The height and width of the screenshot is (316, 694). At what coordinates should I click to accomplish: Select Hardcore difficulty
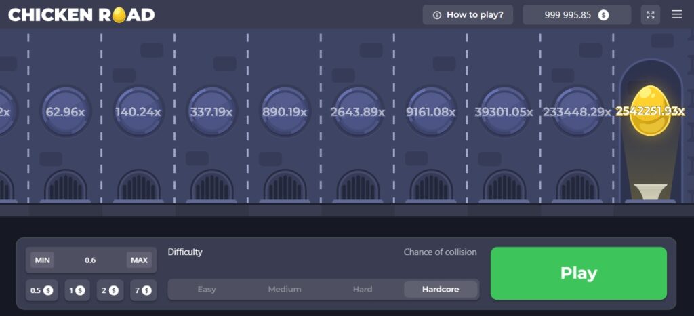(x=441, y=290)
